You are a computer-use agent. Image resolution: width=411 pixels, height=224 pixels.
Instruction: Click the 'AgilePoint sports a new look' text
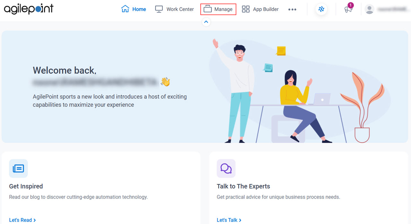pos(109,100)
